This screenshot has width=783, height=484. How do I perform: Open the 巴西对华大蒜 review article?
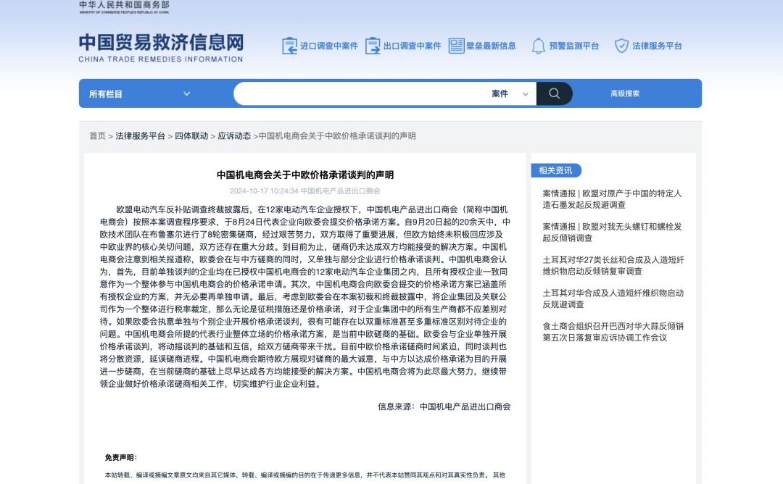pyautogui.click(x=613, y=332)
